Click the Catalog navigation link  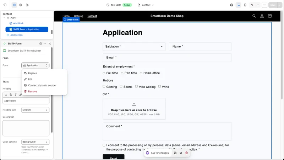pos(78,16)
